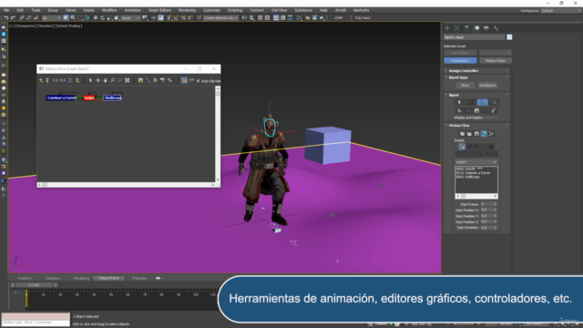Select the Caminar a Correr clip node
Viewport: 583px width, 328px height.
62,97
